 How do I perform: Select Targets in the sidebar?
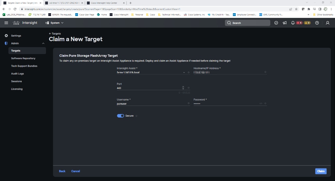coord(27,51)
